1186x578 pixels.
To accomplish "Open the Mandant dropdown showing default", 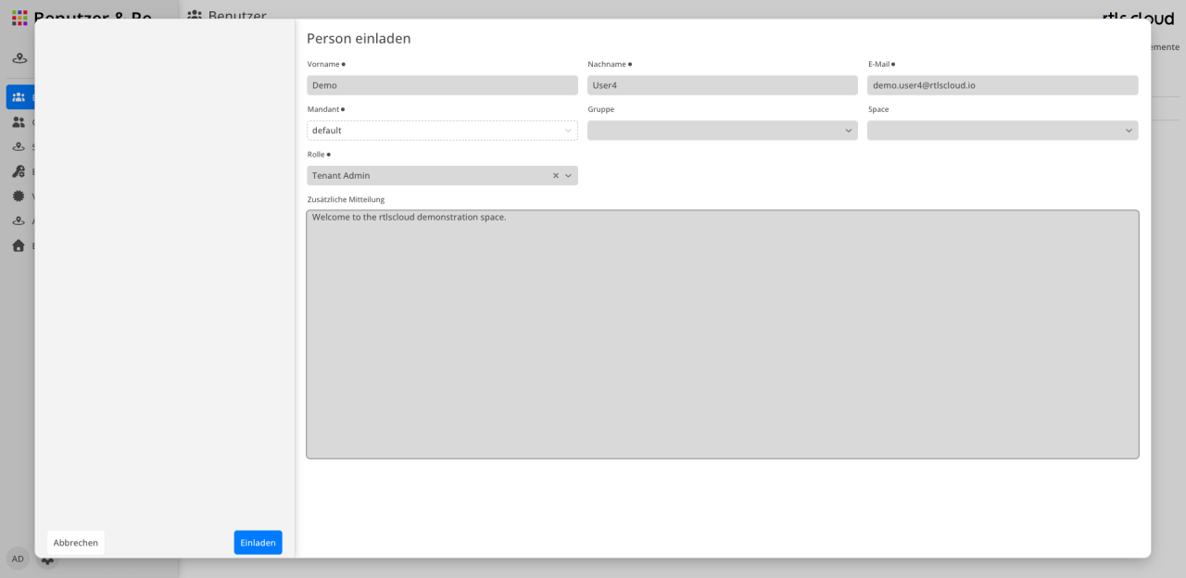I will pos(442,131).
